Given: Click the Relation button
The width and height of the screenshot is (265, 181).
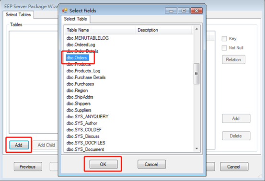Looking at the screenshot, I should coord(233,59).
